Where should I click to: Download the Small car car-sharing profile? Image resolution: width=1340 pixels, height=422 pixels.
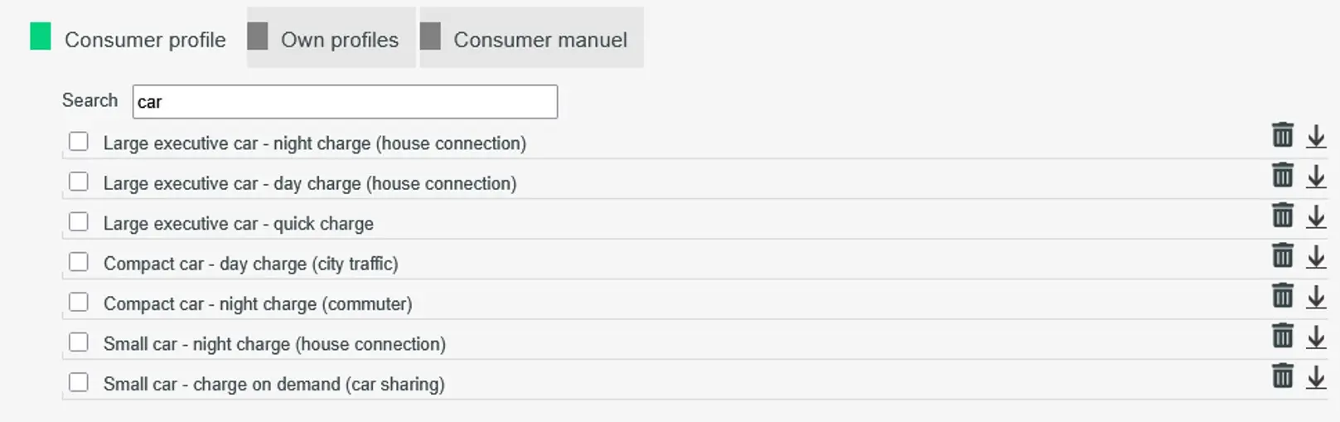(x=1316, y=377)
